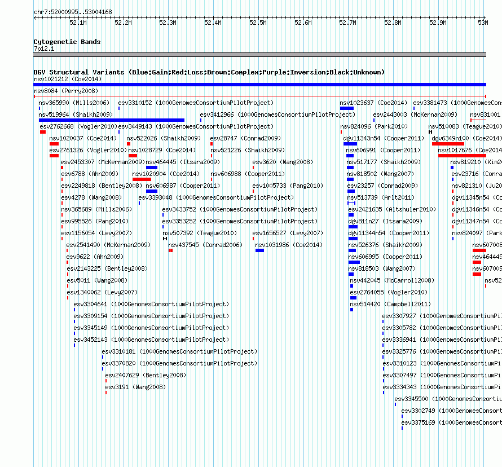
Task: Click label dgv11343n54 (Cooper2011)
Action: [x=384, y=138]
